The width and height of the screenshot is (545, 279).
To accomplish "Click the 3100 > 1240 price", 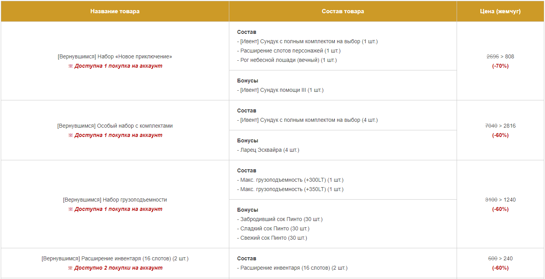I will pyautogui.click(x=500, y=200).
